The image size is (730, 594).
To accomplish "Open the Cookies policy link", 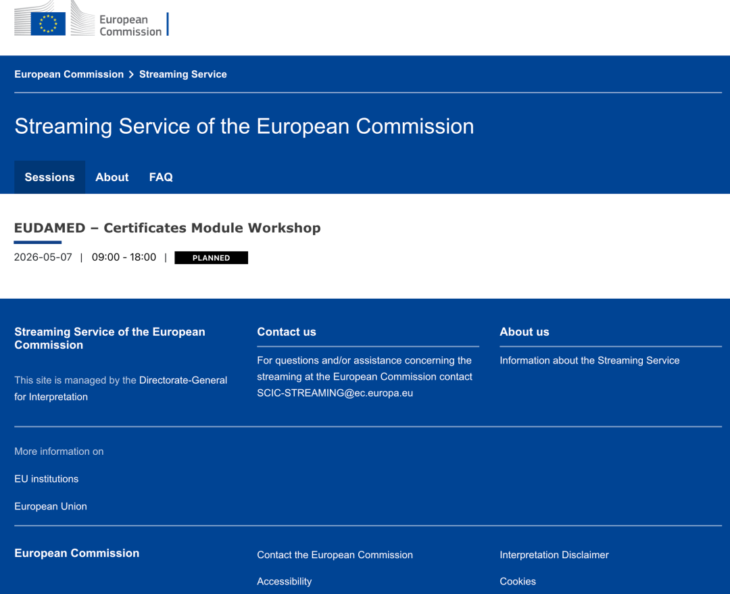I will pyautogui.click(x=518, y=581).
